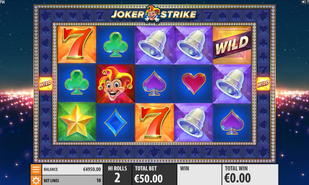Click the Joker Strike logo
This screenshot has width=309, height=185.
click(x=154, y=14)
